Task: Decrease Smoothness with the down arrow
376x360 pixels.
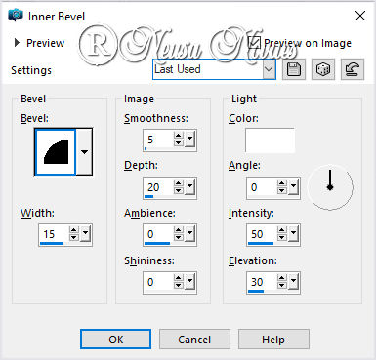Action: click(179, 143)
